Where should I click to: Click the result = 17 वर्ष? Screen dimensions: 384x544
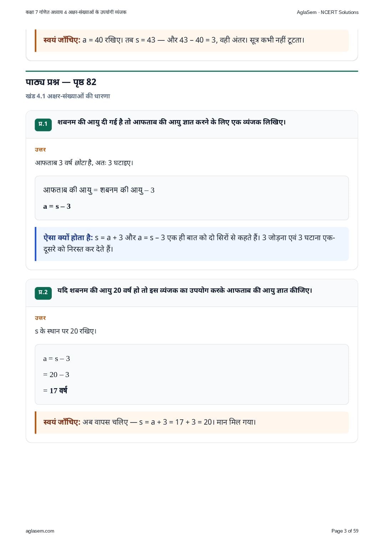[x=55, y=391]
